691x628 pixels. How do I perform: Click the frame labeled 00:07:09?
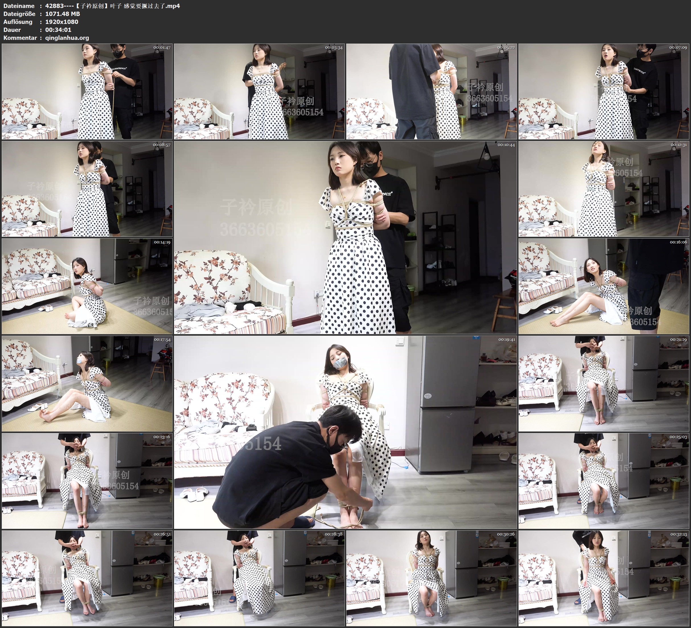[x=604, y=91]
